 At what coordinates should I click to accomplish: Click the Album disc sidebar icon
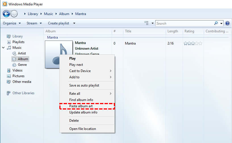14,59
